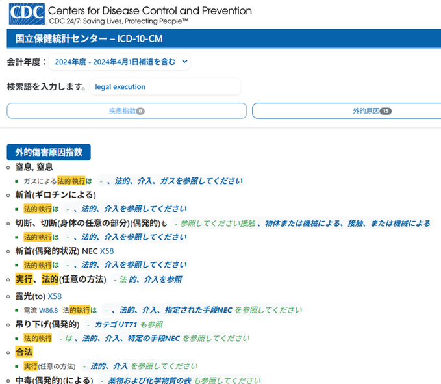Select the 実行、法的(任意の方法) entry
Screen dimensions: 441x384
(61, 279)
